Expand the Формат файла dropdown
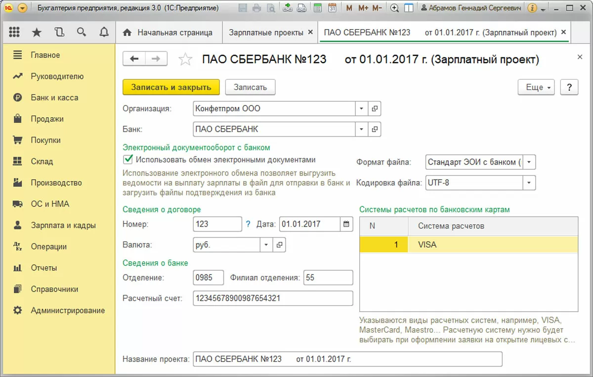 tap(529, 162)
